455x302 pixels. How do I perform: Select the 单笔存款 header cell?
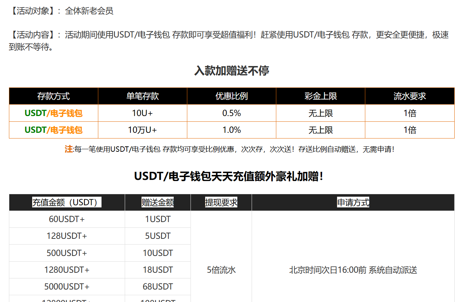tap(142, 96)
